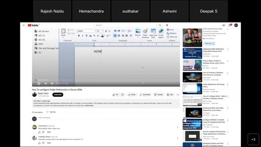This screenshot has height=147, width=261.
Task: Select Rajesh Naidu participant tile
Action: [x=52, y=11]
